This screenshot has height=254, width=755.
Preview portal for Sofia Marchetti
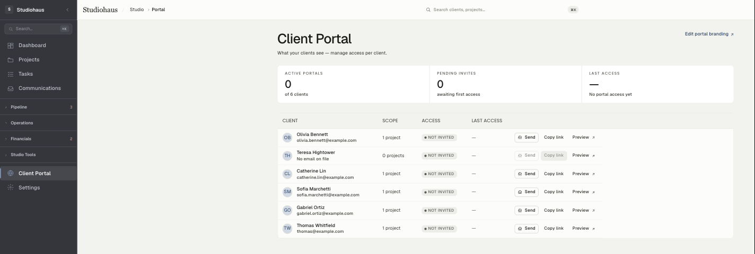click(x=584, y=192)
